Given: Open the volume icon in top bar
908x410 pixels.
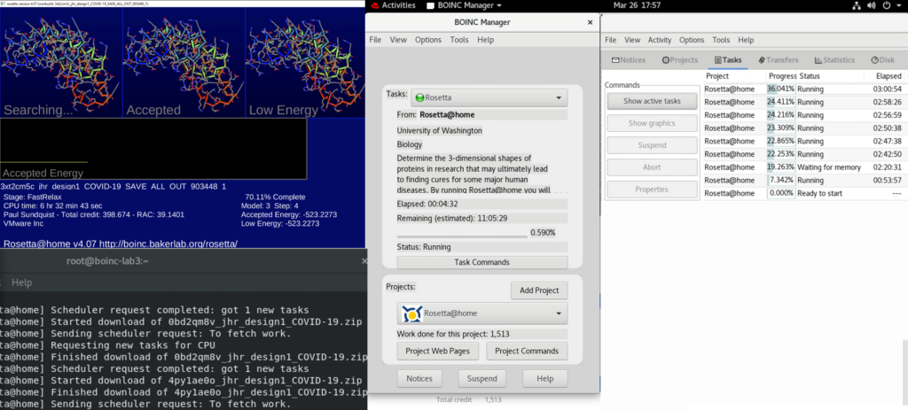Looking at the screenshot, I should [x=872, y=5].
